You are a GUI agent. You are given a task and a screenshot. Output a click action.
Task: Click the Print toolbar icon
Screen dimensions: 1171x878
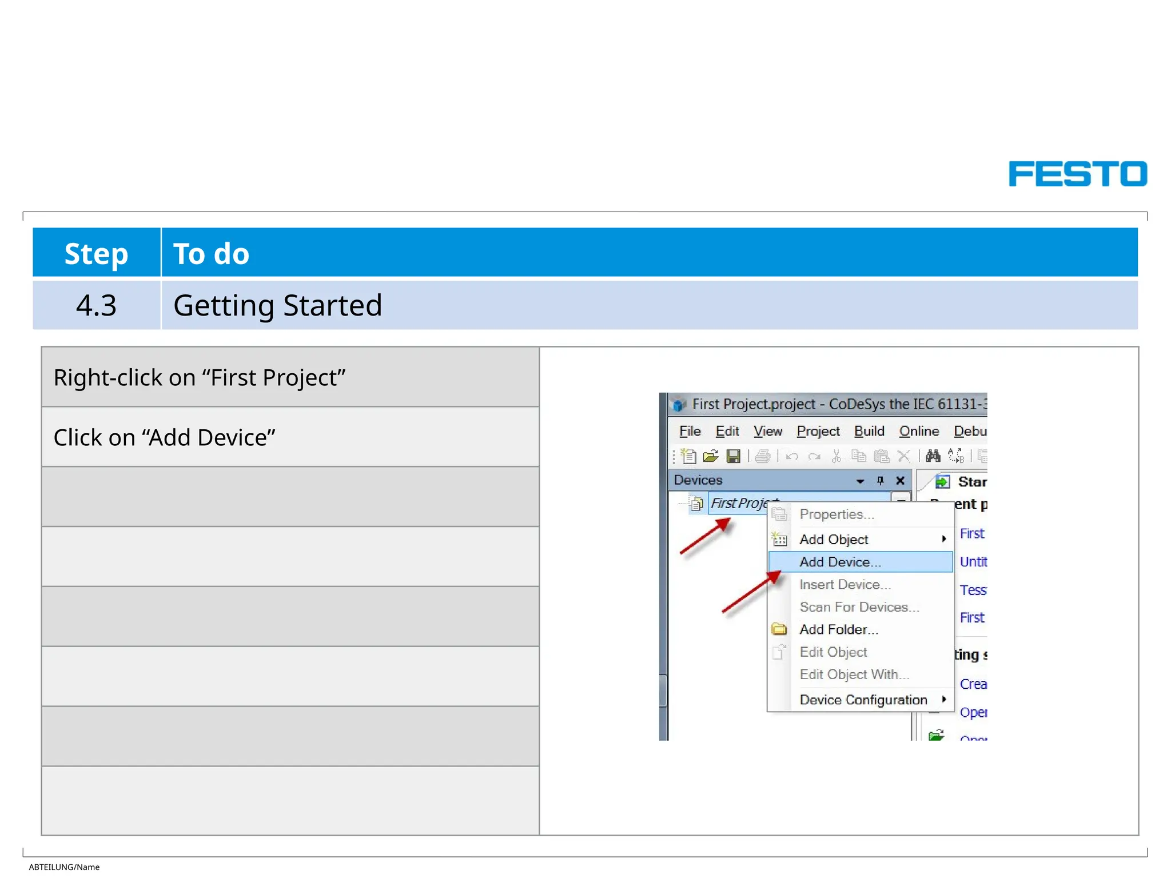click(763, 456)
